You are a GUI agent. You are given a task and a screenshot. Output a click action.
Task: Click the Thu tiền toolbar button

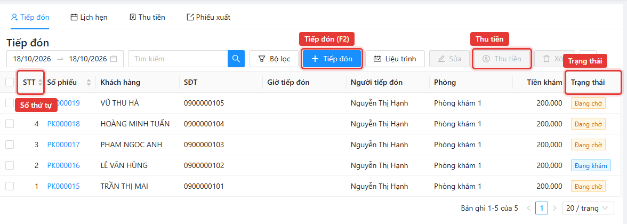point(502,59)
